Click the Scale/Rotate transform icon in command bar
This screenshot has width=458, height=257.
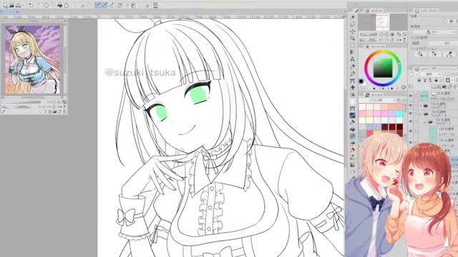[67, 5]
